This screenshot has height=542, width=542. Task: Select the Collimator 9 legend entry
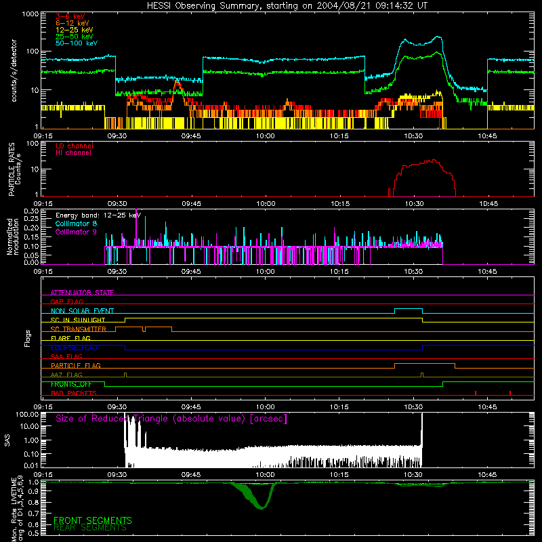(x=76, y=232)
